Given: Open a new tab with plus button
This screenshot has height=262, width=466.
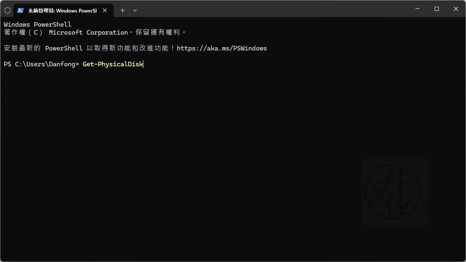Looking at the screenshot, I should [x=122, y=10].
